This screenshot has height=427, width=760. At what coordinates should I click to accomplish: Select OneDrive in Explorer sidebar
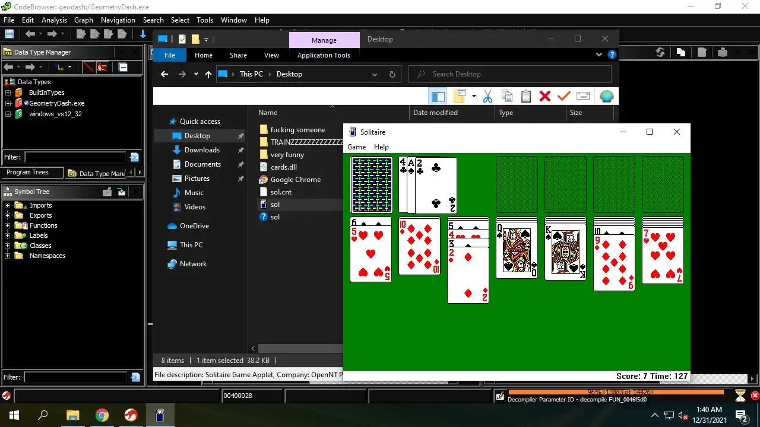tap(194, 226)
